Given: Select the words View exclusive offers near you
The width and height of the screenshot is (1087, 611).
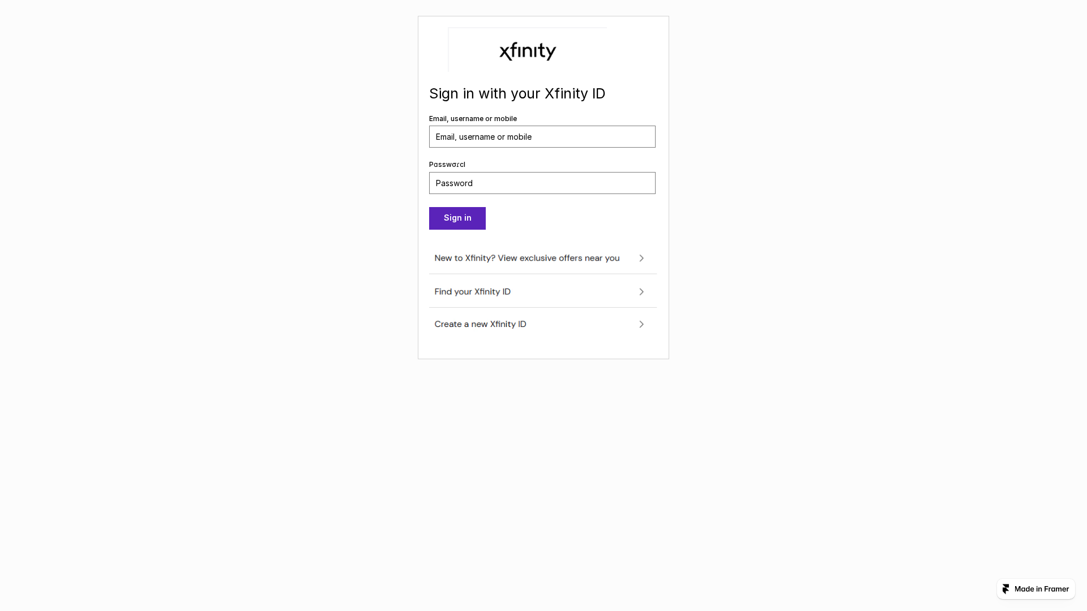Looking at the screenshot, I should pyautogui.click(x=559, y=258).
